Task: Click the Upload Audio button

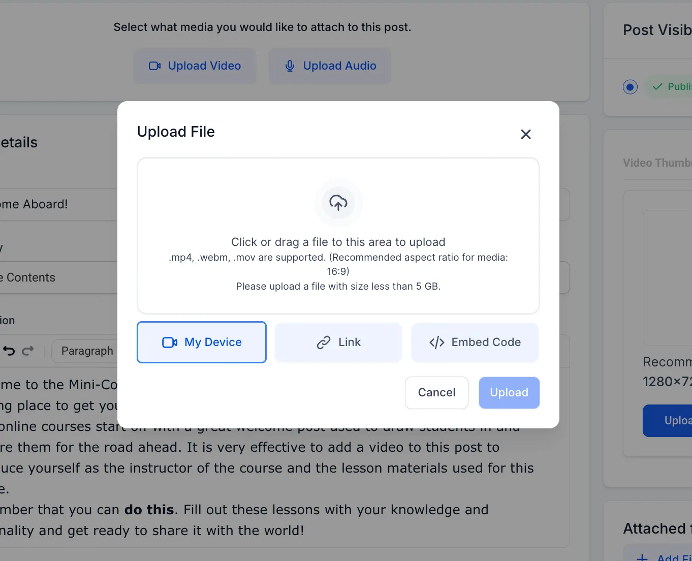Action: pos(330,66)
